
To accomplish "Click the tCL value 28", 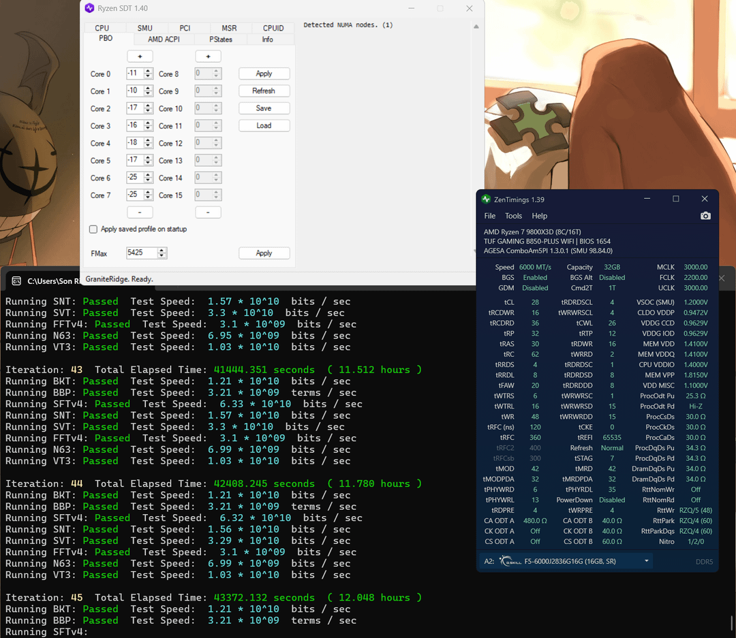I will (x=535, y=302).
